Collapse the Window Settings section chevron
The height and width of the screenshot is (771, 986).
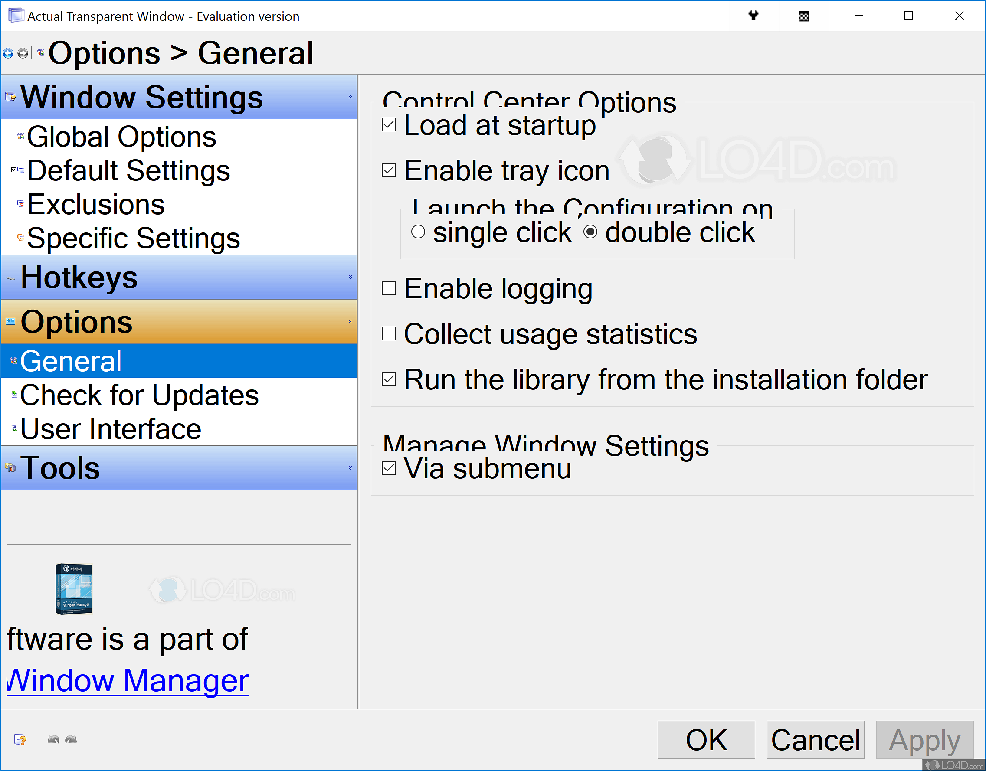tap(350, 97)
